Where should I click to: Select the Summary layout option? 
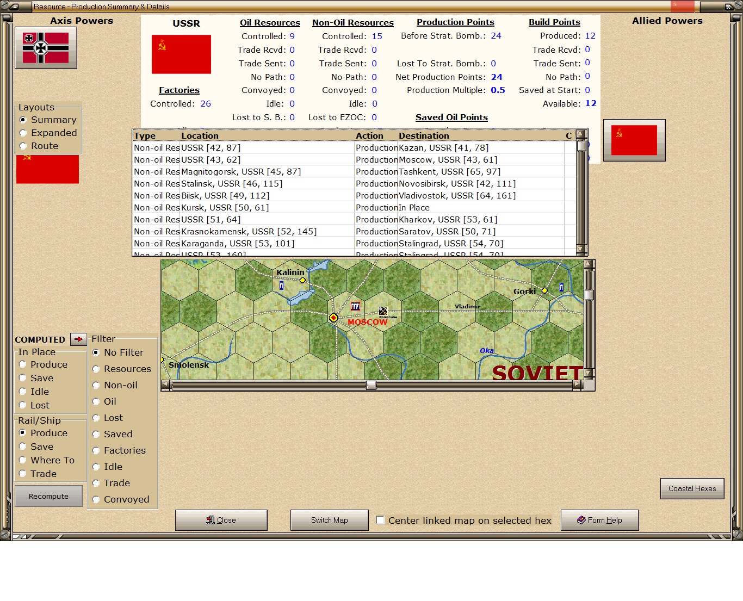coord(48,120)
